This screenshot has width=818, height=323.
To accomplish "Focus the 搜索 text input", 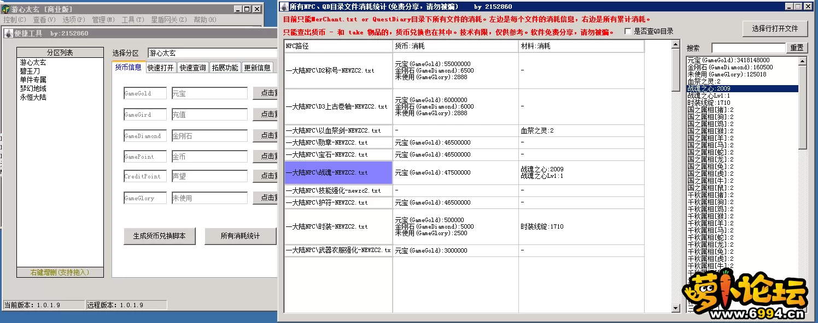I will point(748,48).
